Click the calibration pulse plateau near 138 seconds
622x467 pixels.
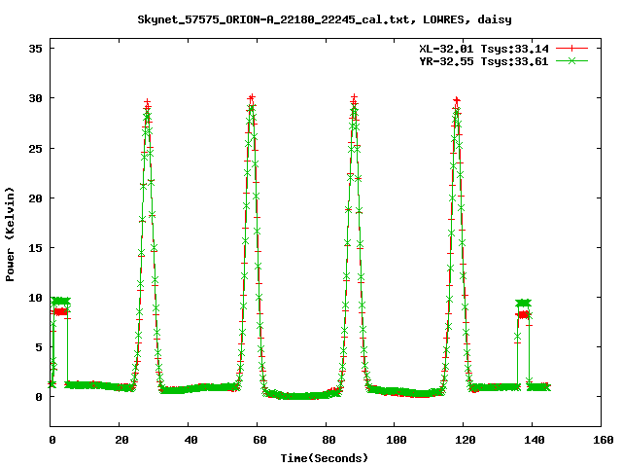(524, 308)
